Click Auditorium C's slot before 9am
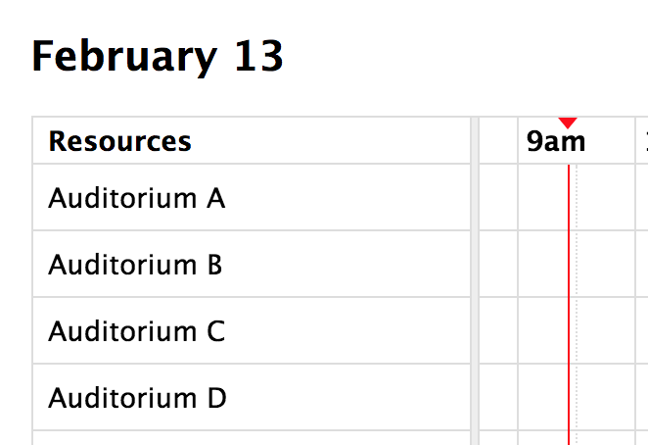648x445 pixels. pos(498,331)
